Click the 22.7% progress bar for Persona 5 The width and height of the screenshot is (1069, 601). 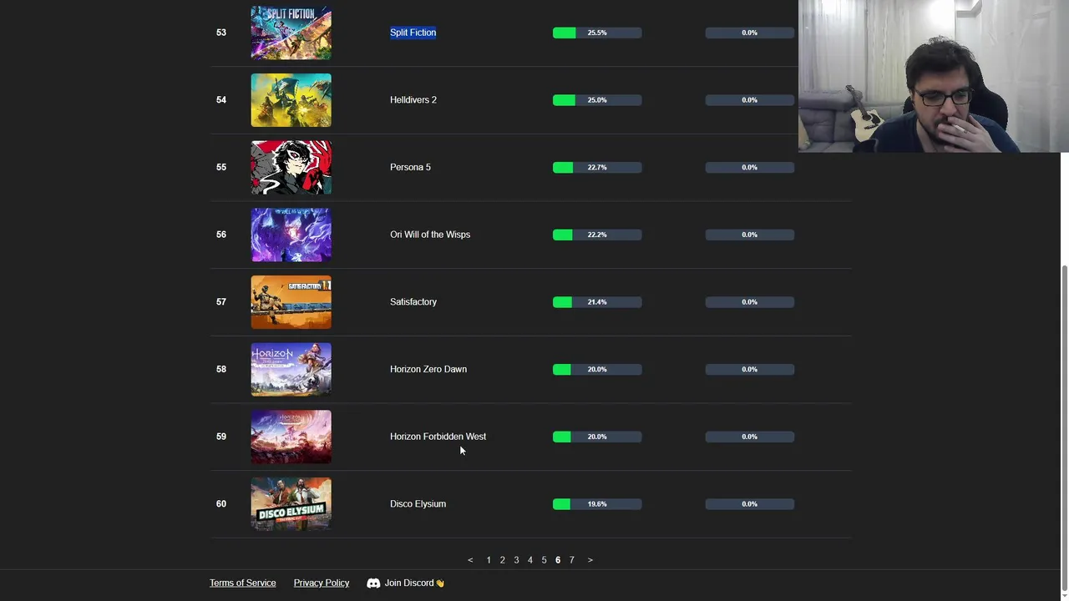pos(597,167)
